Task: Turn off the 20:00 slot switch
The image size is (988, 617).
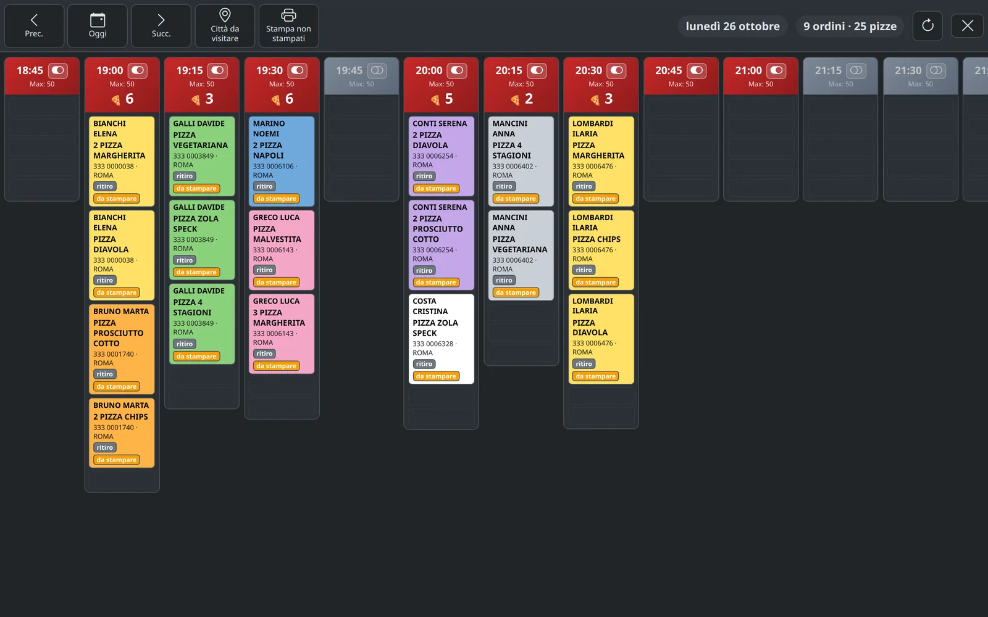Action: 457,70
